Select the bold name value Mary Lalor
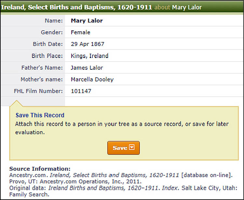The width and height of the screenshot is (244, 200). [x=87, y=21]
